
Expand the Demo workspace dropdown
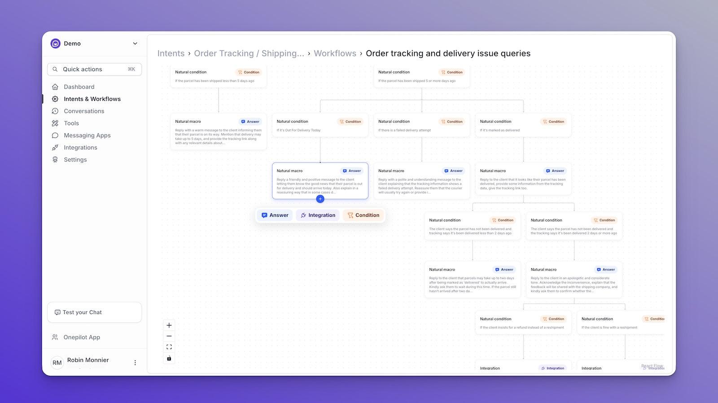(x=135, y=43)
